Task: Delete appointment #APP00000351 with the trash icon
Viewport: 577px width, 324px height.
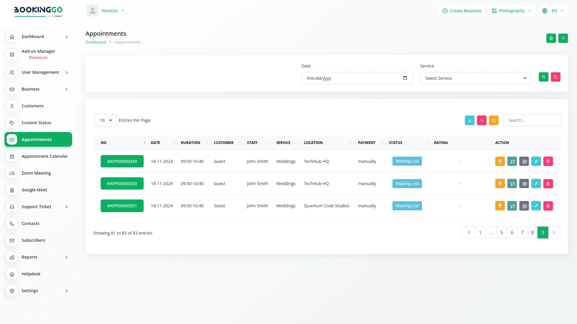Action: click(548, 206)
